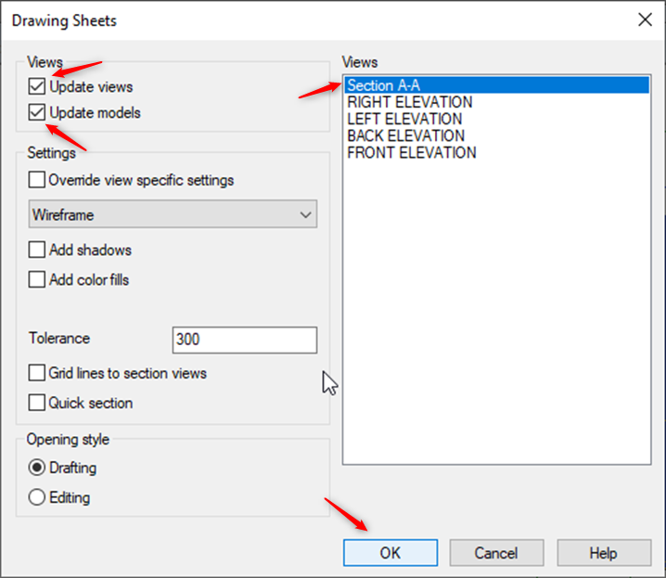Select the Drafting opening style
The width and height of the screenshot is (666, 578).
[37, 468]
